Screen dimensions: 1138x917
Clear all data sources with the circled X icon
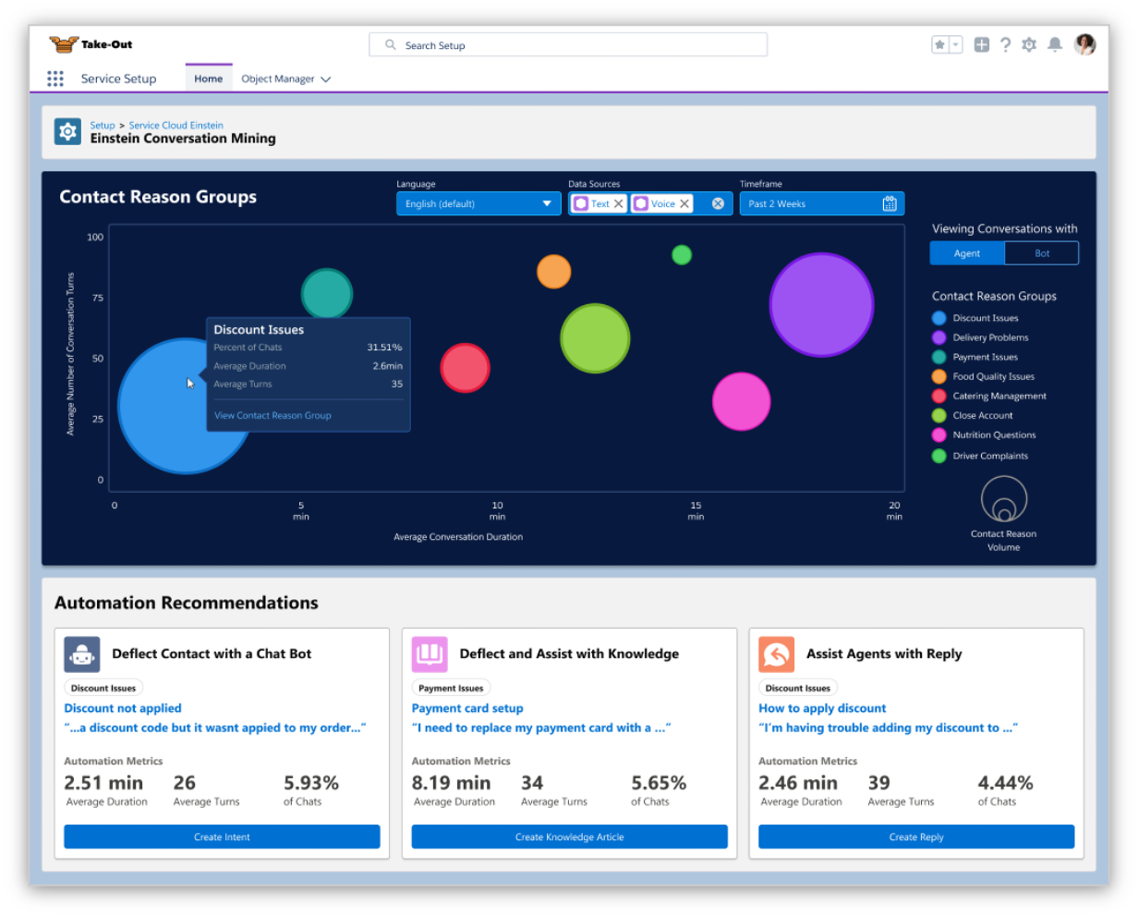[x=718, y=203]
